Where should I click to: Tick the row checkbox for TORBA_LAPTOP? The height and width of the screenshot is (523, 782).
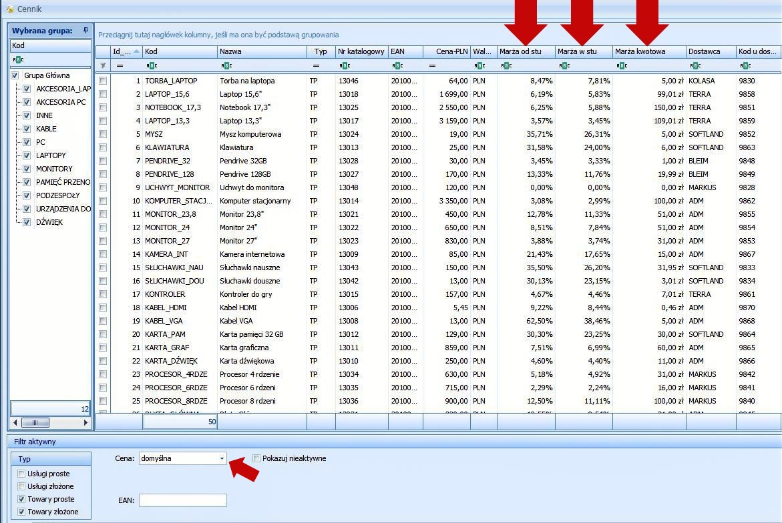tap(103, 81)
